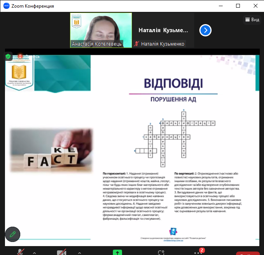Viewport: 264px width, 255px height.
Task: Click the ВІДПОВІДІ slide heading
Action: coord(173,83)
